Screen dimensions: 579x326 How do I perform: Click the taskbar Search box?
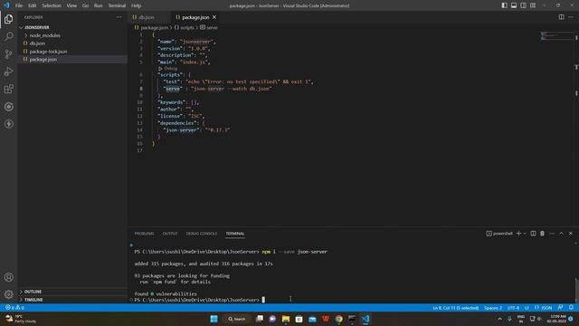coord(237,319)
